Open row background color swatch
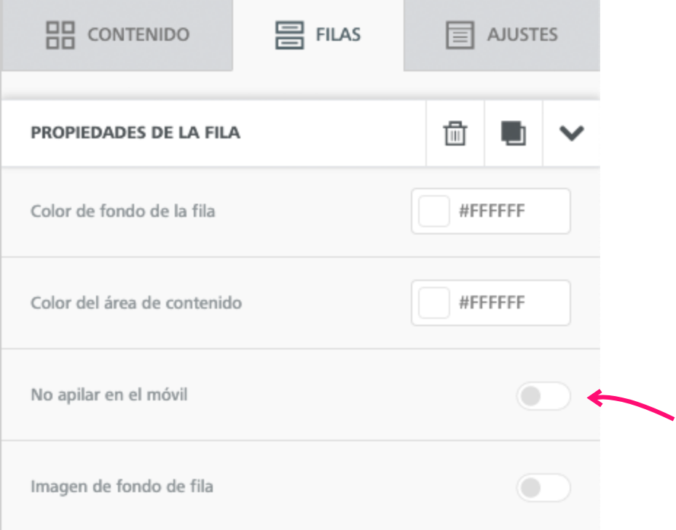 pyautogui.click(x=433, y=211)
